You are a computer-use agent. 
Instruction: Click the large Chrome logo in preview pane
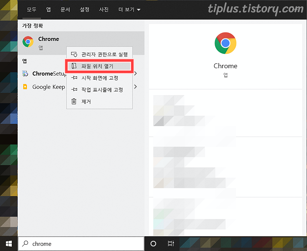pos(225,43)
